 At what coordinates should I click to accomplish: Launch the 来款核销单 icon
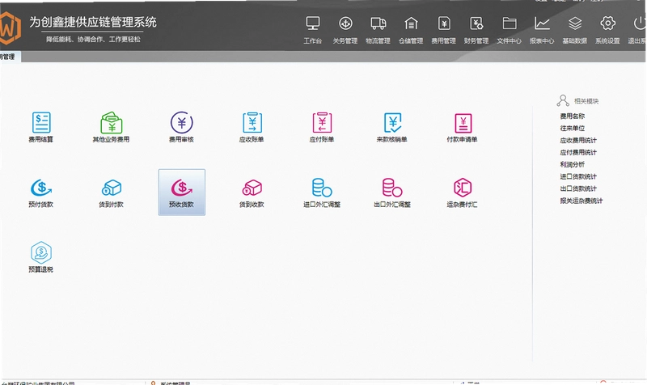click(x=392, y=122)
